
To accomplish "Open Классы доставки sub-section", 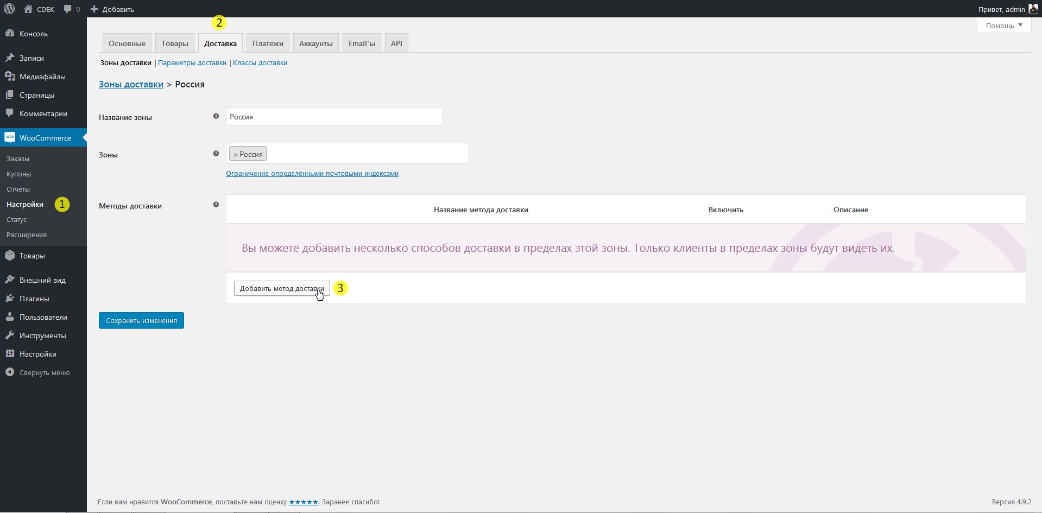I will pyautogui.click(x=260, y=62).
